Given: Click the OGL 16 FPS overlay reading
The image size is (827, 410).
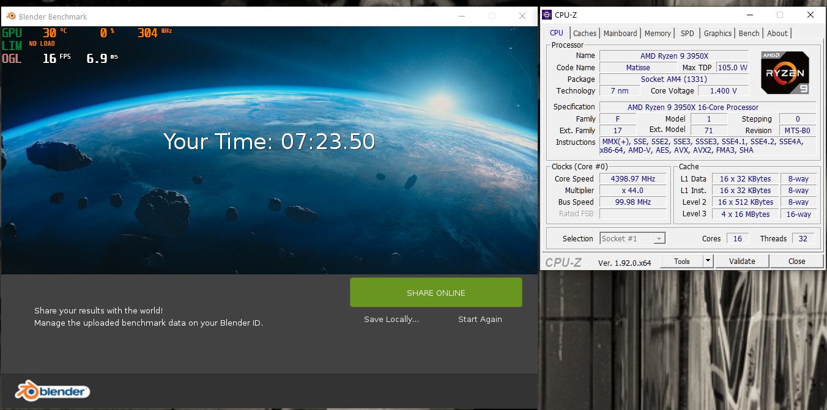Looking at the screenshot, I should [x=56, y=58].
